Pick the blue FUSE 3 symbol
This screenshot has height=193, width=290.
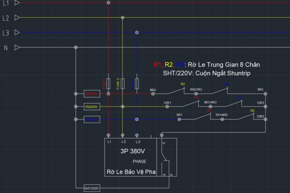137,84
